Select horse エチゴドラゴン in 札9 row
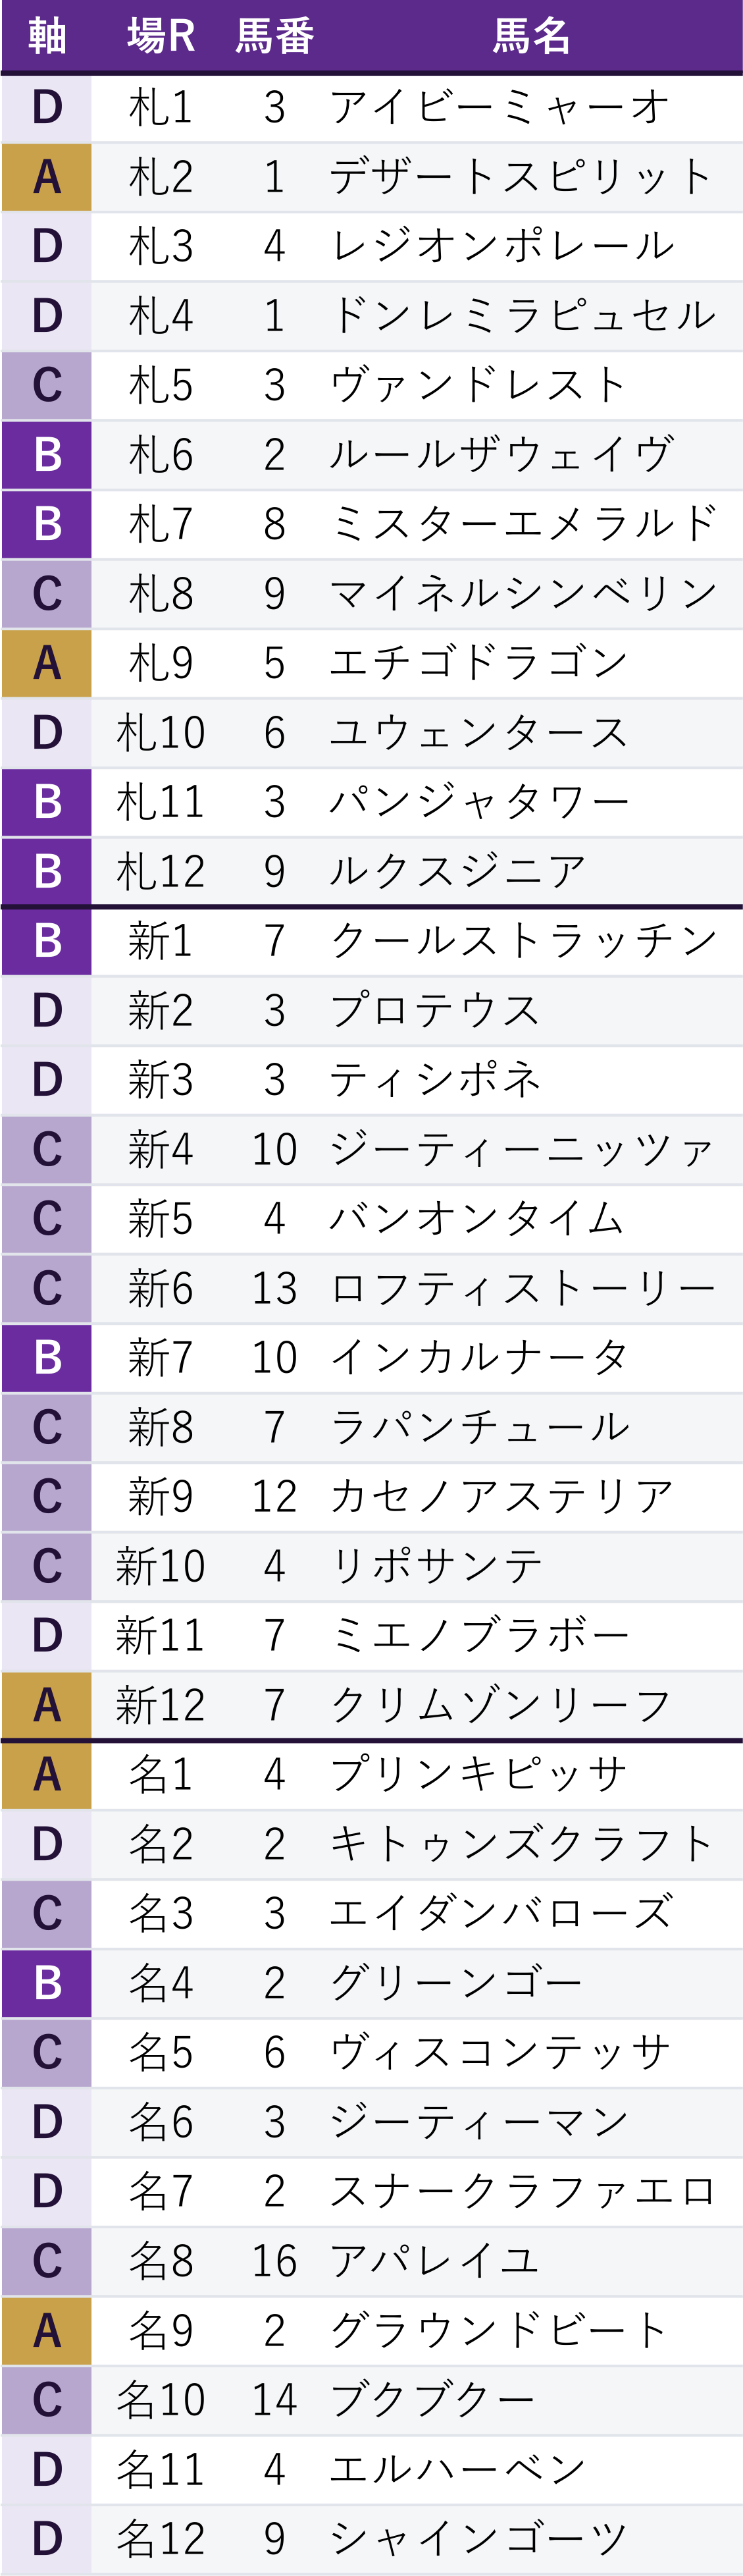Image resolution: width=743 pixels, height=2576 pixels. [479, 663]
